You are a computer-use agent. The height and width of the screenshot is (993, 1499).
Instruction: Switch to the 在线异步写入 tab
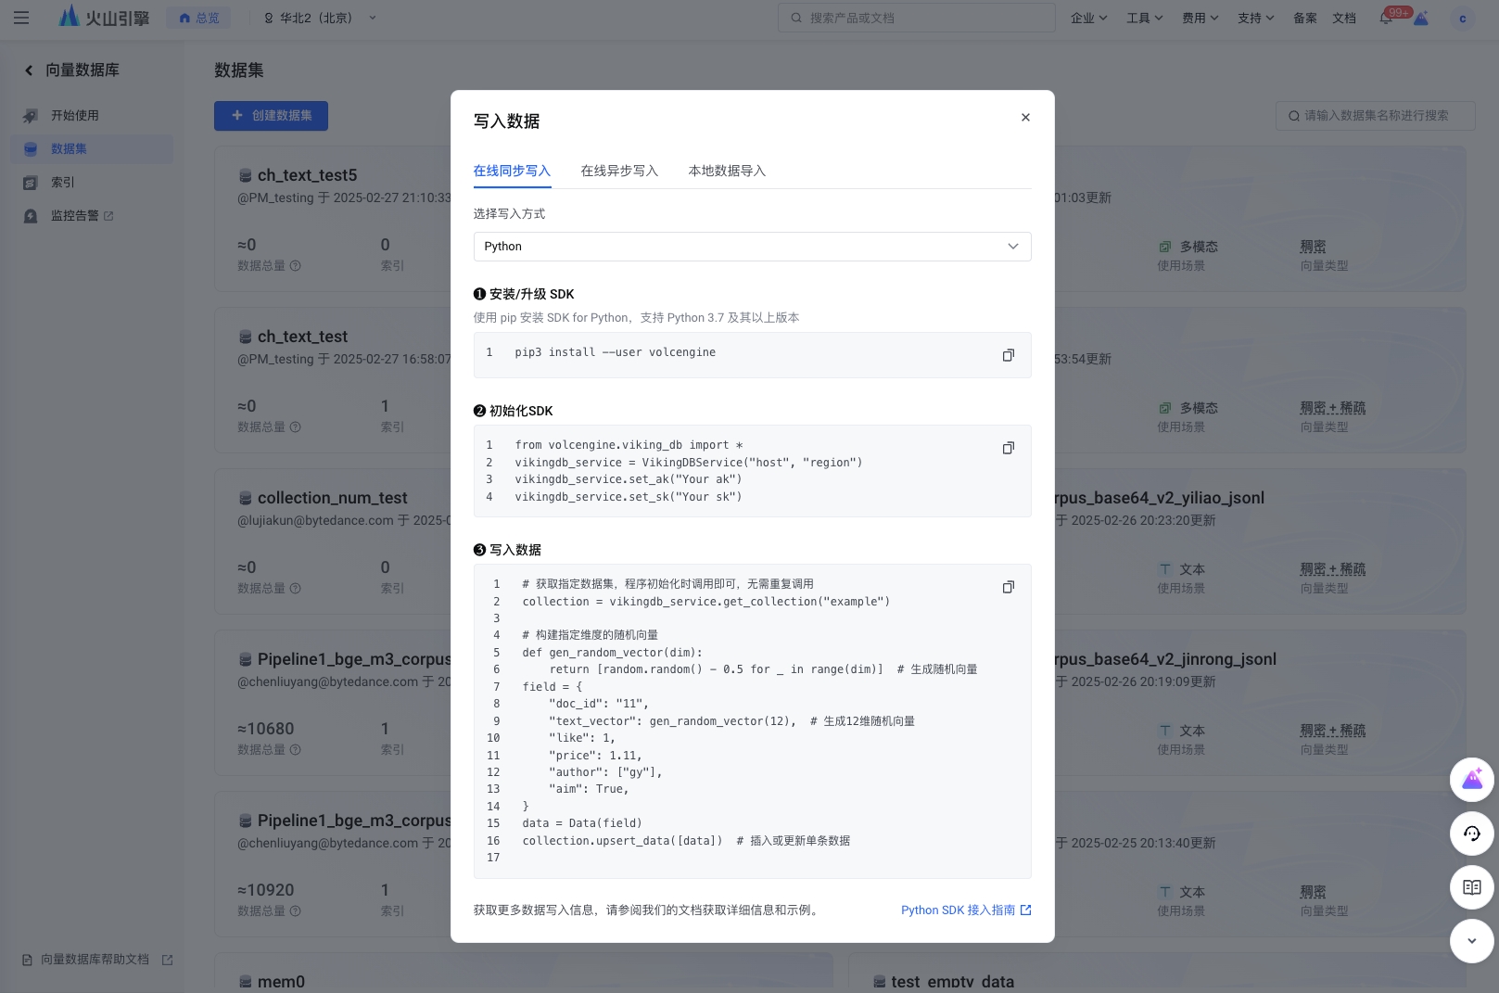[x=620, y=172]
